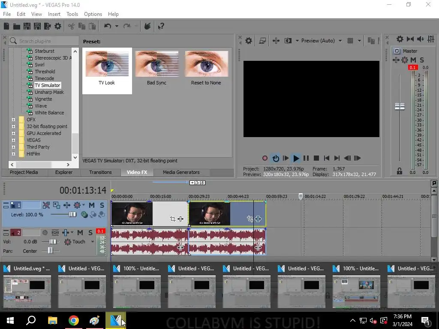Expand the 32-bit floating point folder
The width and height of the screenshot is (439, 329).
tap(13, 126)
